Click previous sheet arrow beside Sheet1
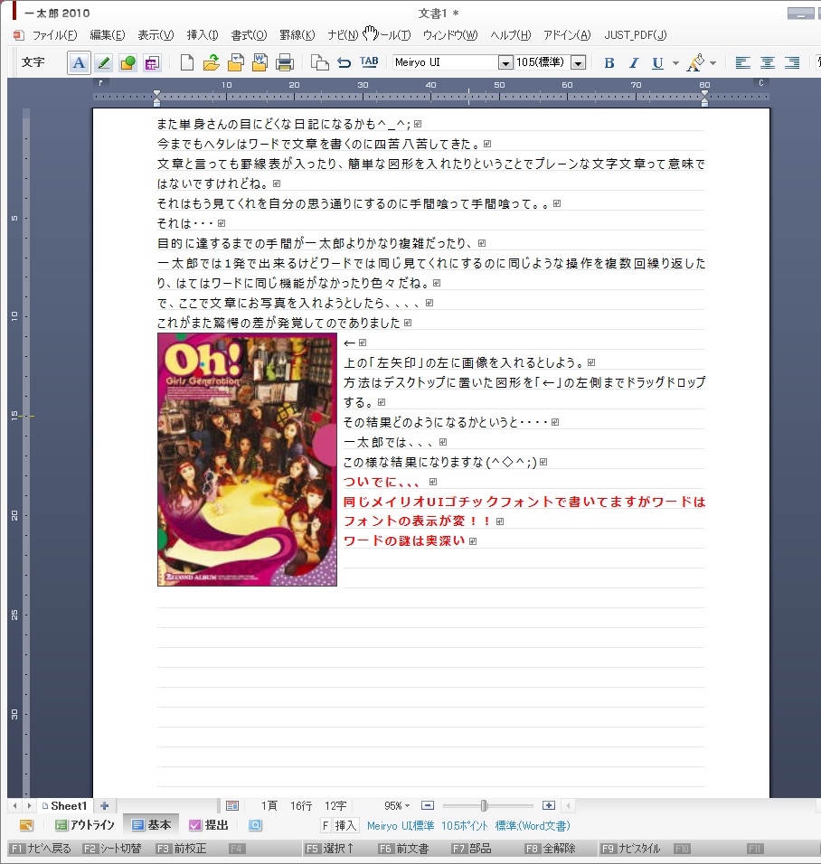821x864 pixels. [14, 805]
